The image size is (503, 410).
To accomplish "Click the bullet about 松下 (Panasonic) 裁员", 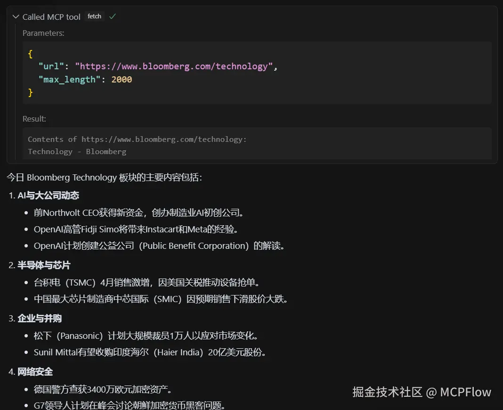I will pyautogui.click(x=146, y=336).
